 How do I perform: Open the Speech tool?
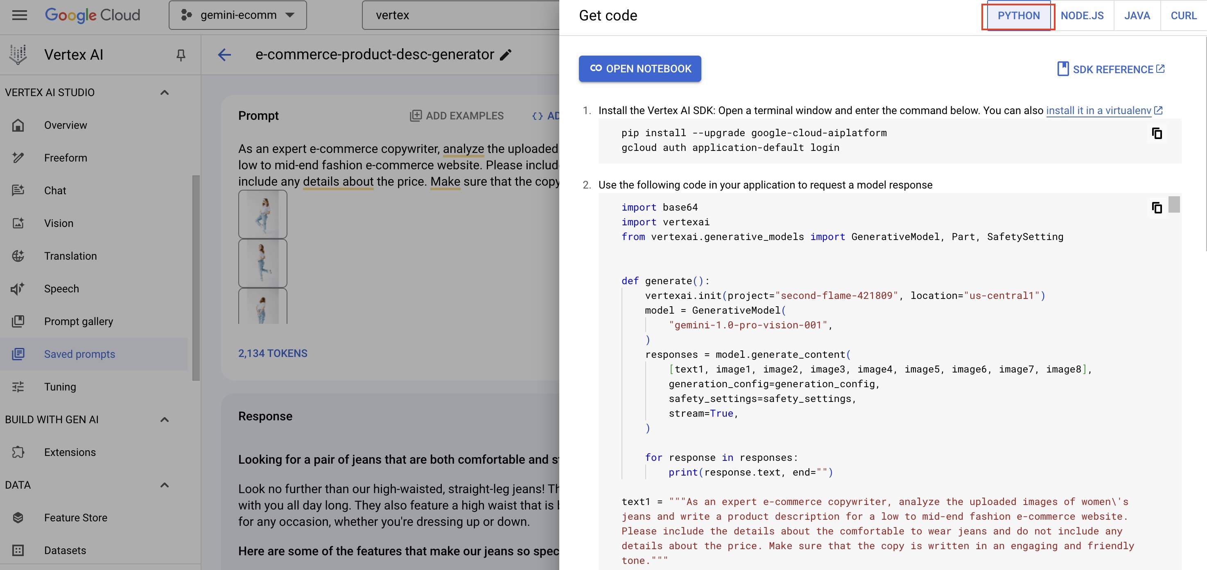click(x=61, y=289)
